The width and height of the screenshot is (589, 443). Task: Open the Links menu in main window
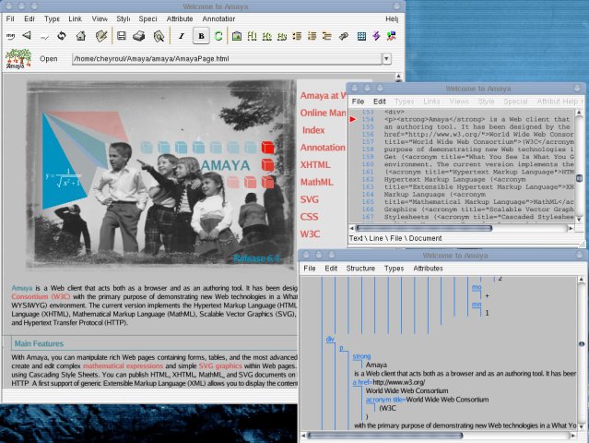pyautogui.click(x=76, y=18)
